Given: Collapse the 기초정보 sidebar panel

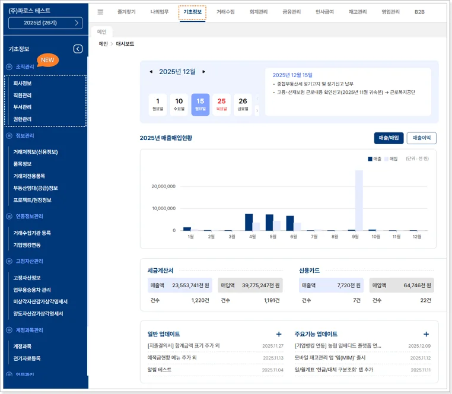Looking at the screenshot, I should point(78,49).
